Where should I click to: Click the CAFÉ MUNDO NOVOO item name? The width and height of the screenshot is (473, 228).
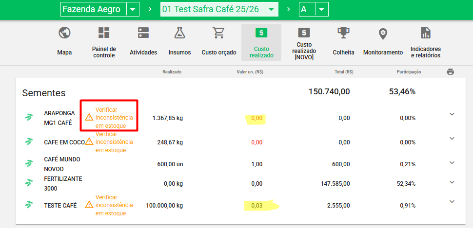pos(62,163)
